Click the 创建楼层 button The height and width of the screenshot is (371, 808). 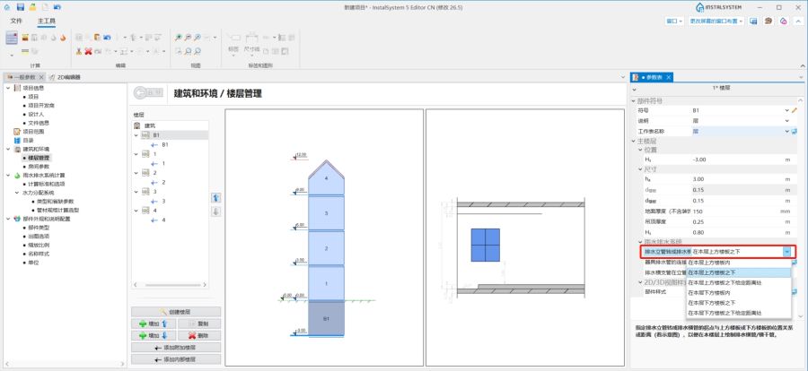point(176,310)
